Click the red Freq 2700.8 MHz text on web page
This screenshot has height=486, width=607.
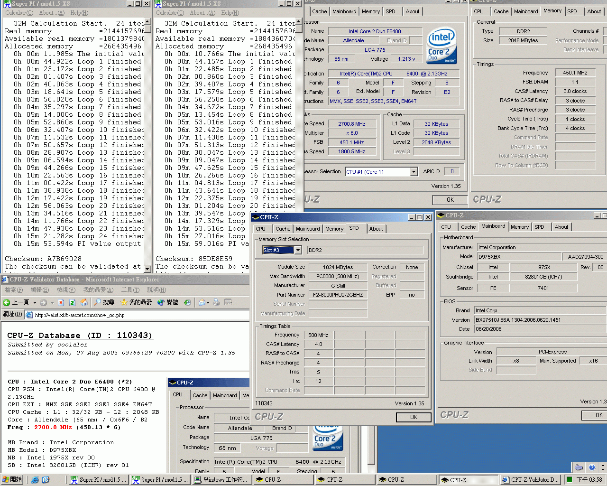[x=53, y=427]
